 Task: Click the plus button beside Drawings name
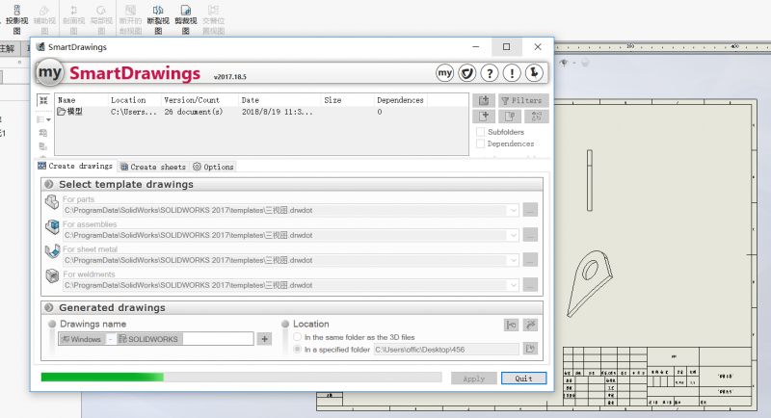tap(264, 339)
